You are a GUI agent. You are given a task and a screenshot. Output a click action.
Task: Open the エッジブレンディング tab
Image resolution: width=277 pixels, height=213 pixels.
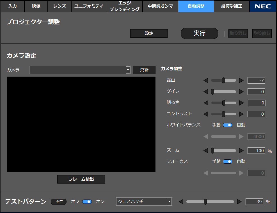pyautogui.click(x=125, y=6)
